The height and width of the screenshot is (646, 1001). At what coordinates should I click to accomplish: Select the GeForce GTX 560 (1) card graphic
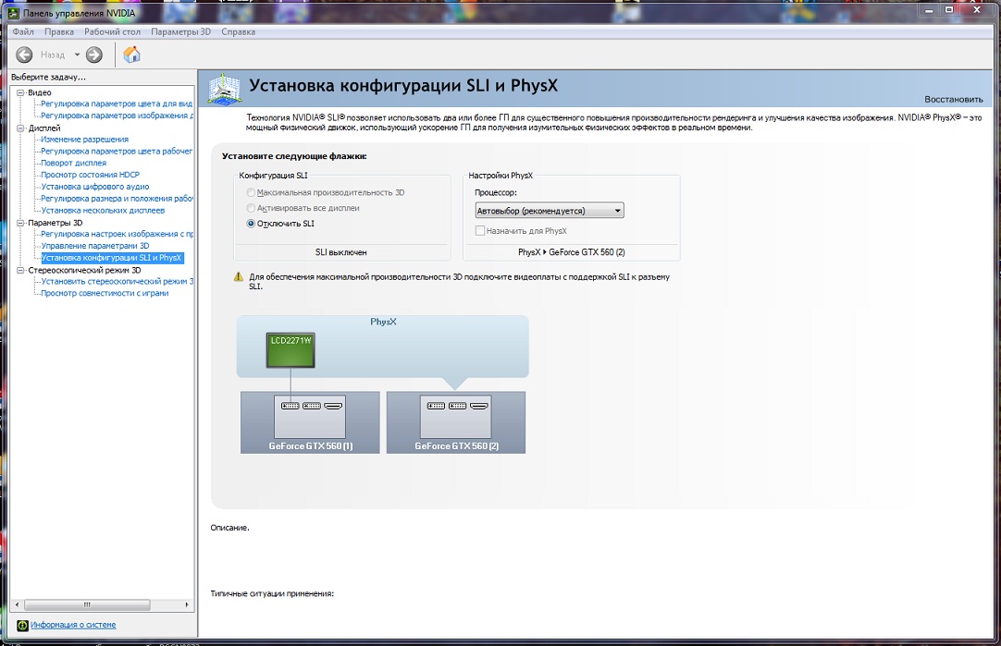[310, 422]
